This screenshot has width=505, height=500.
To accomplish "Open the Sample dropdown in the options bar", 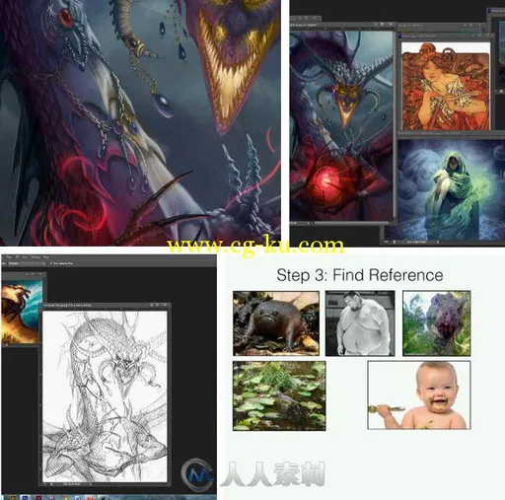I will 27,263.
